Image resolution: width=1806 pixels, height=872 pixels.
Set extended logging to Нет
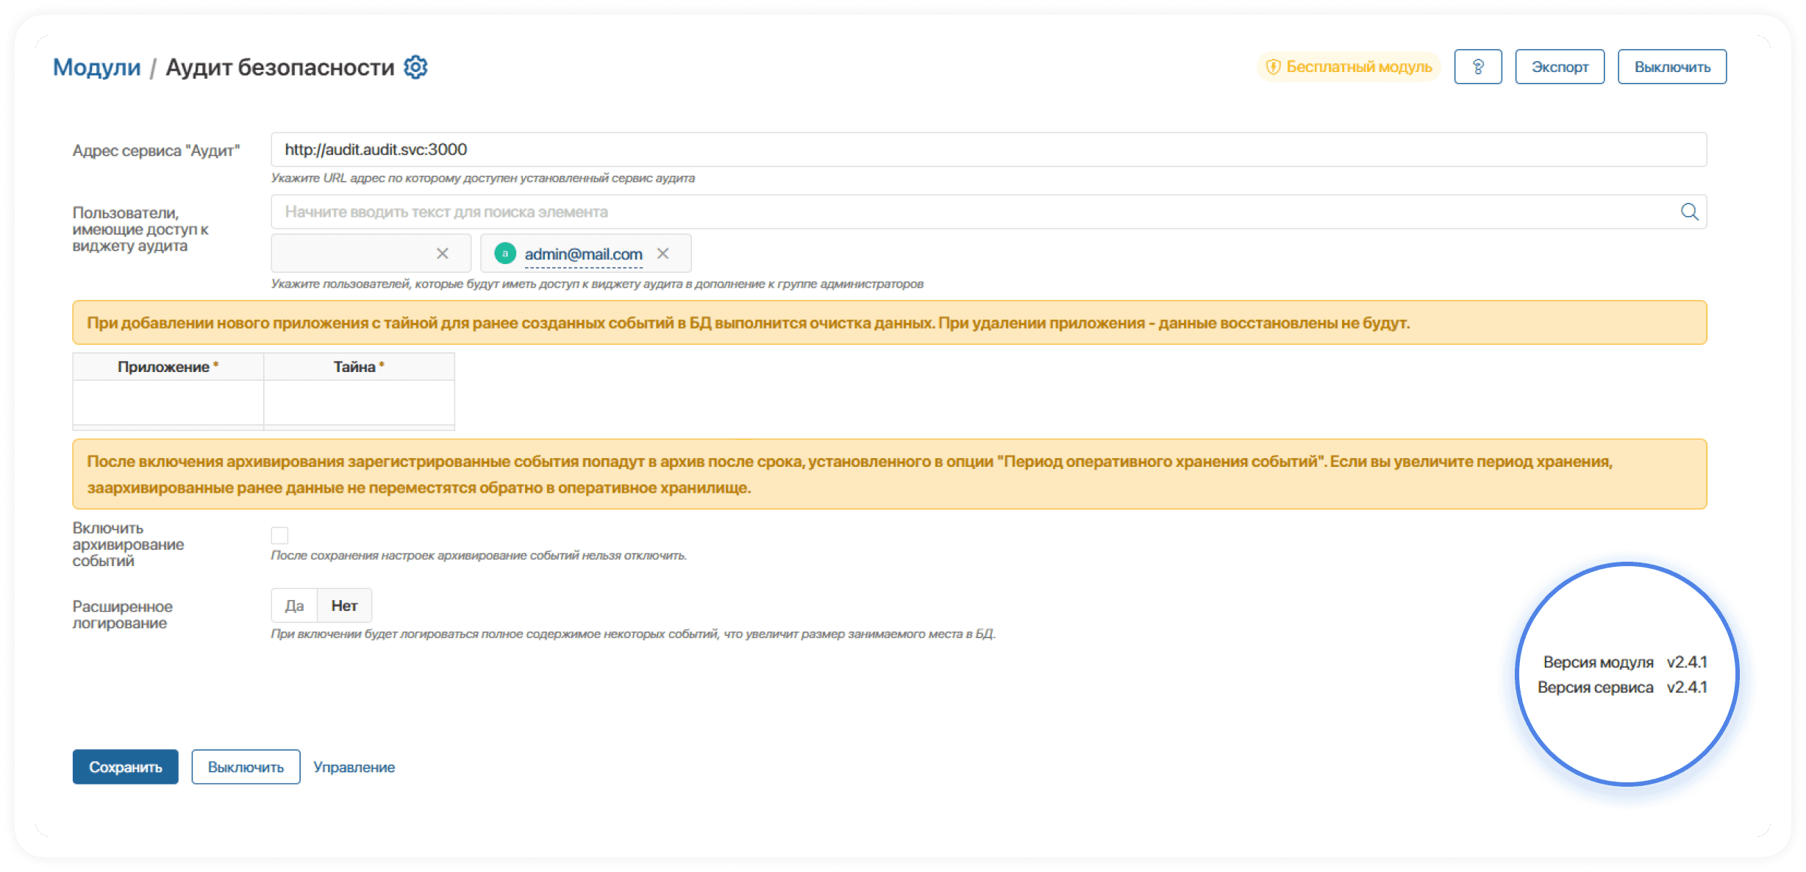click(344, 606)
